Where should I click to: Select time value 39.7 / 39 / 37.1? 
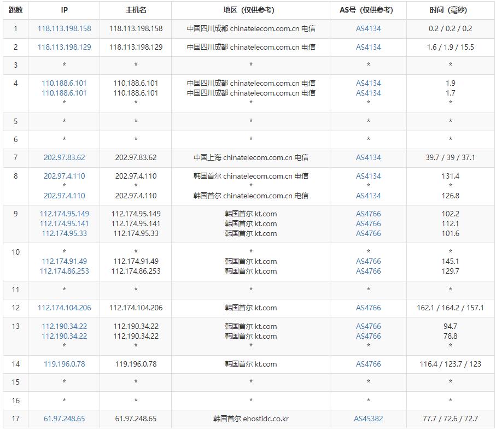pos(450,157)
